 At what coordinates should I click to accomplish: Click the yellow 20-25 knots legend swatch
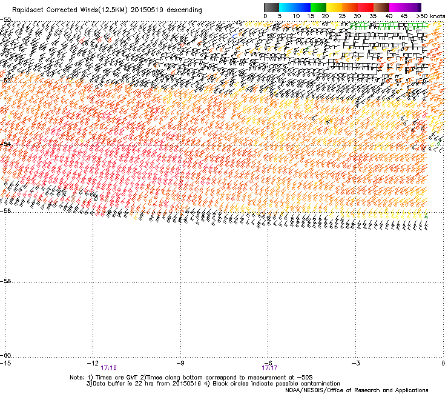(x=334, y=7)
